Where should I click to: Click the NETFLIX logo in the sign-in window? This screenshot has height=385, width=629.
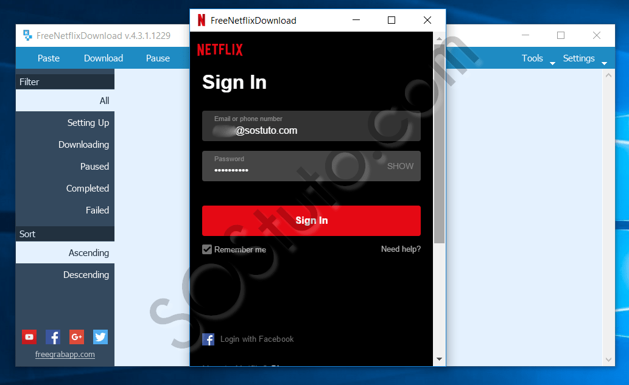pyautogui.click(x=220, y=49)
